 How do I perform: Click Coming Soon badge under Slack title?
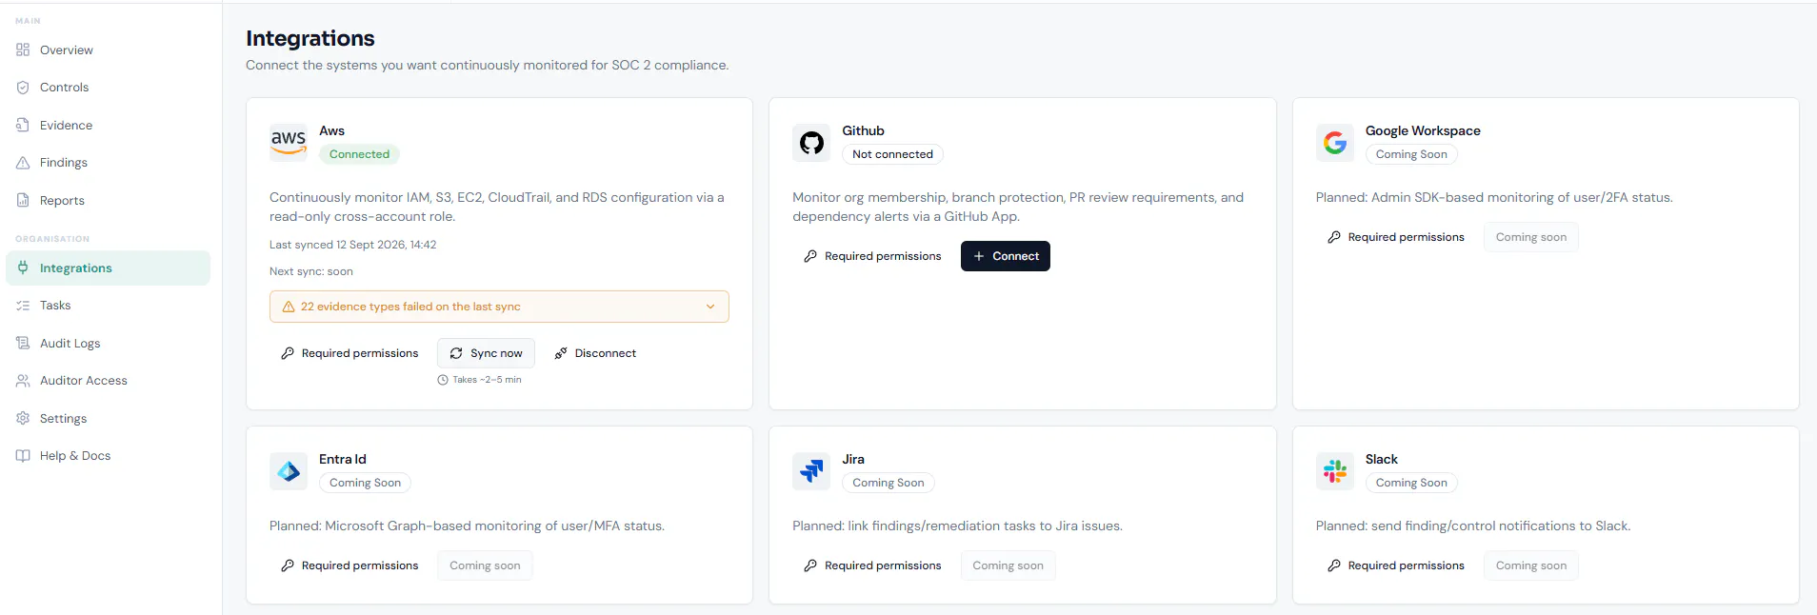[x=1411, y=483]
